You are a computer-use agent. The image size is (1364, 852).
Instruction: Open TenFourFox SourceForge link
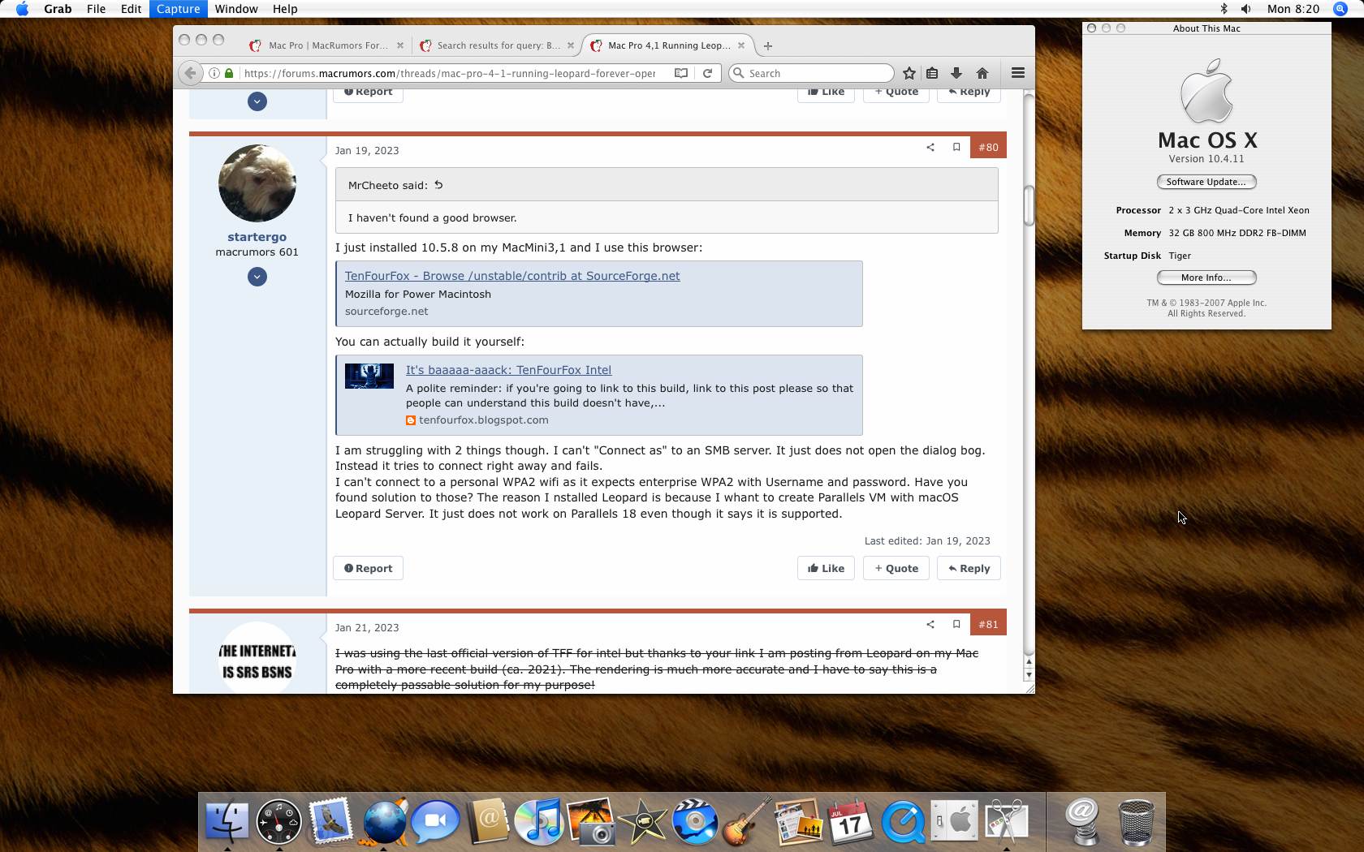click(x=512, y=276)
